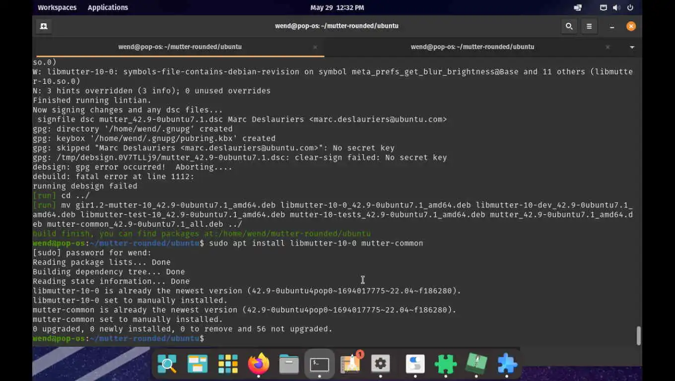Close the second terminal tab
The image size is (675, 381).
pos(607,47)
